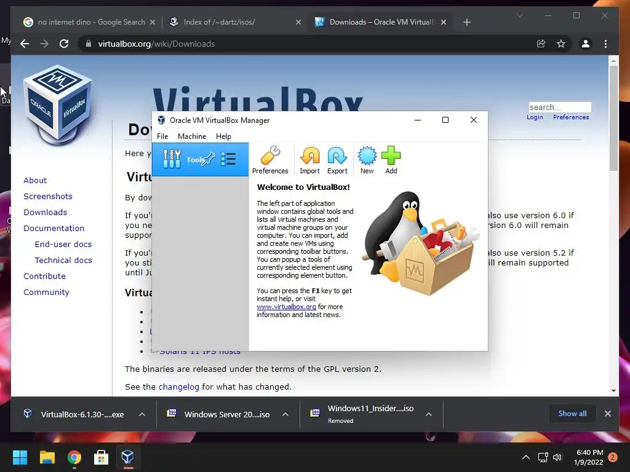This screenshot has height=472, width=630.
Task: Select the Downloads – Oracle VM VirtualBox tab
Action: pos(380,22)
